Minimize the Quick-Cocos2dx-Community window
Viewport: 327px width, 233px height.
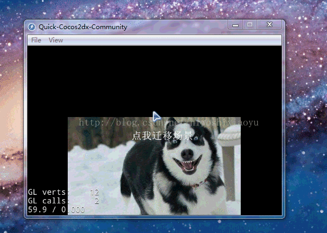(235, 25)
